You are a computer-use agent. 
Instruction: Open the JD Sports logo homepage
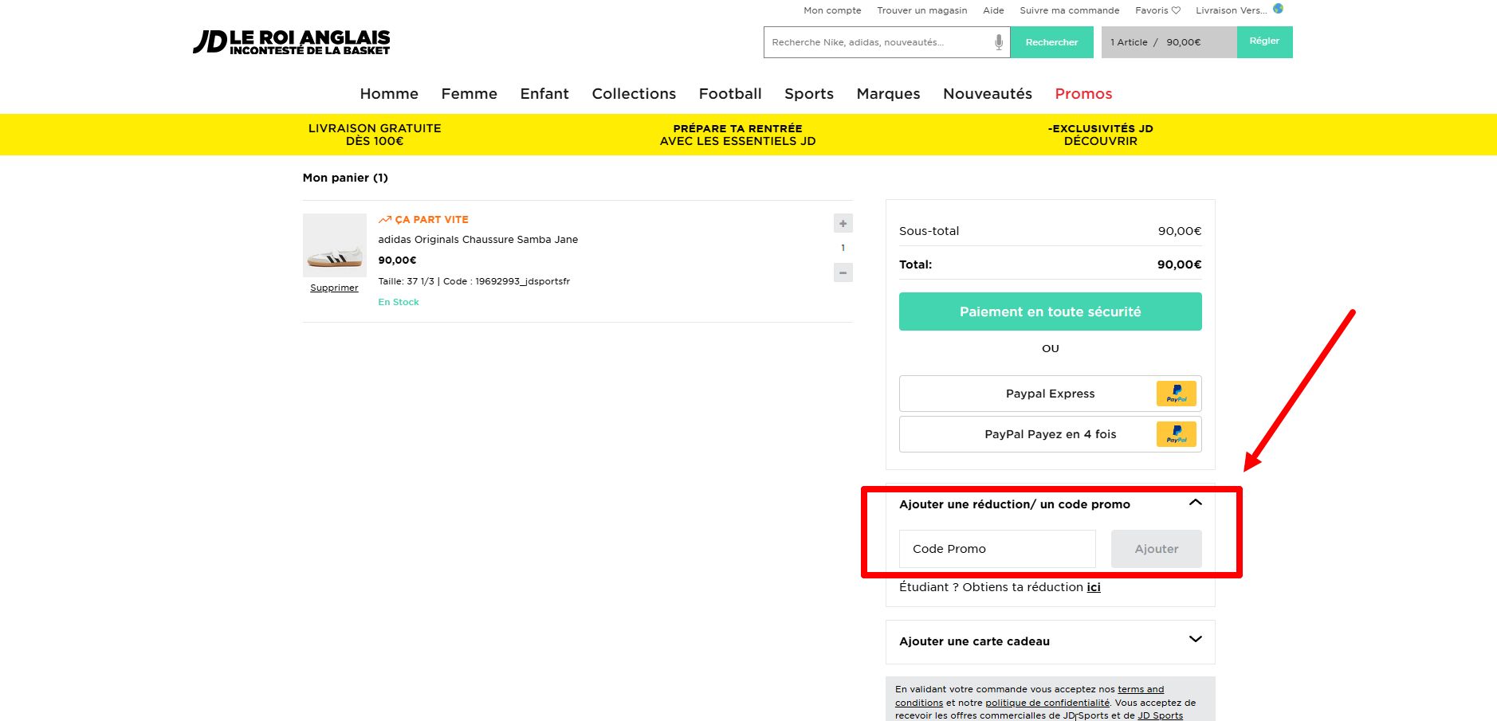coord(292,42)
